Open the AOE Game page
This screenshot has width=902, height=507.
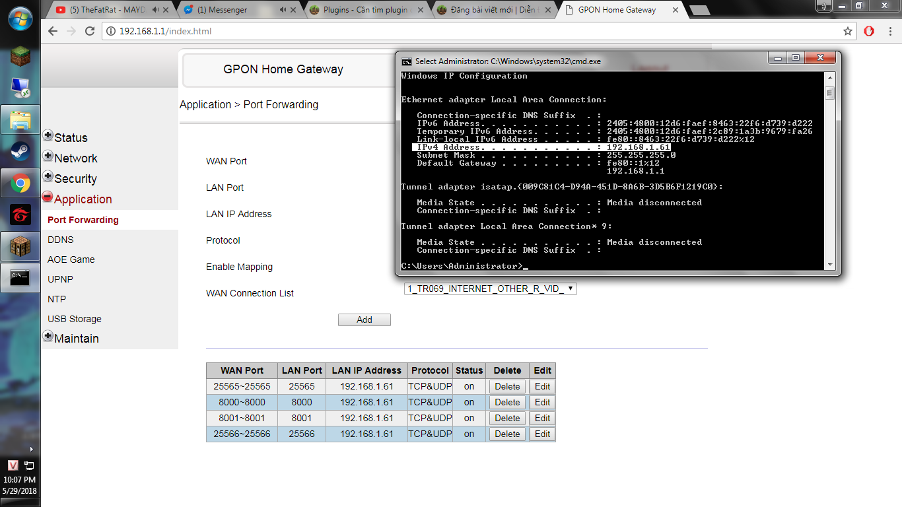tap(71, 259)
